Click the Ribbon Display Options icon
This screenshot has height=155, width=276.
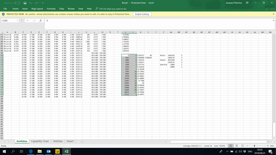click(247, 3)
